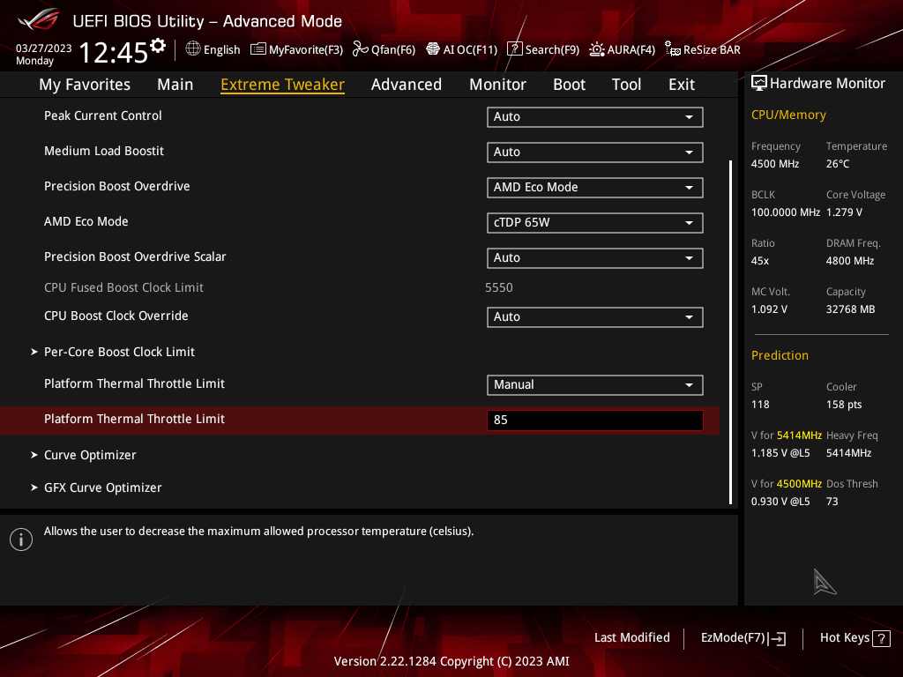This screenshot has width=903, height=677.
Task: Click Hot Keys label
Action: click(844, 638)
